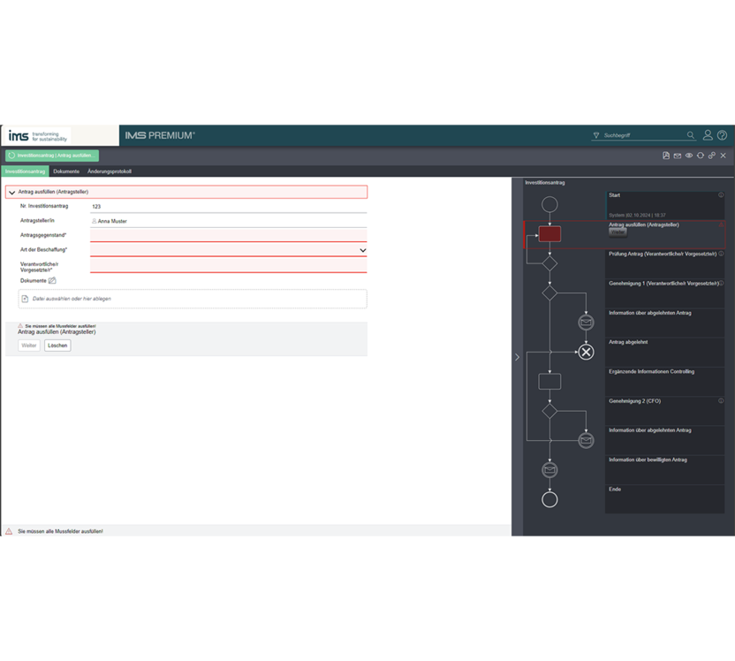Select the Information über bewilligten Antrag row
The image size is (735, 661).
pos(664,470)
